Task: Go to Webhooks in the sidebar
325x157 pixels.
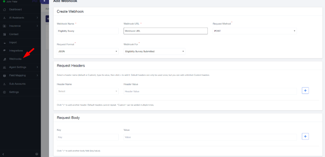Action: (15, 59)
